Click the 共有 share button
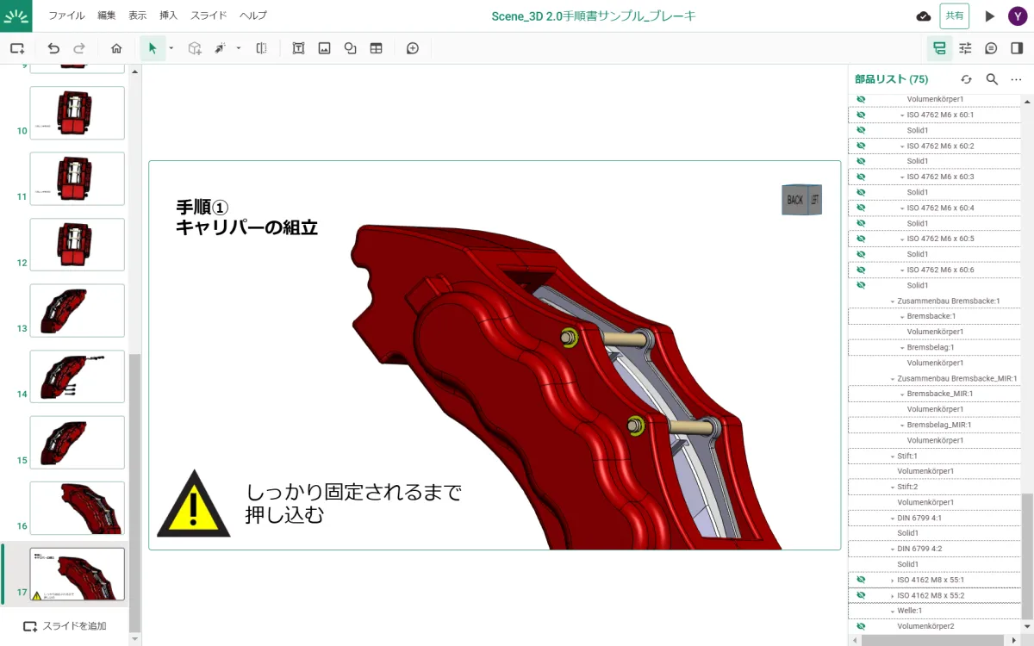Image resolution: width=1034 pixels, height=646 pixels. click(x=954, y=16)
